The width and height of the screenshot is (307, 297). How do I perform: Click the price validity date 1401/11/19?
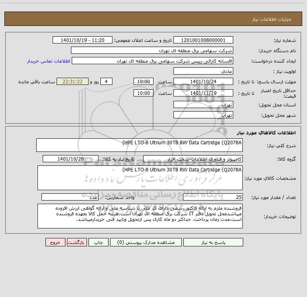click(x=203, y=93)
